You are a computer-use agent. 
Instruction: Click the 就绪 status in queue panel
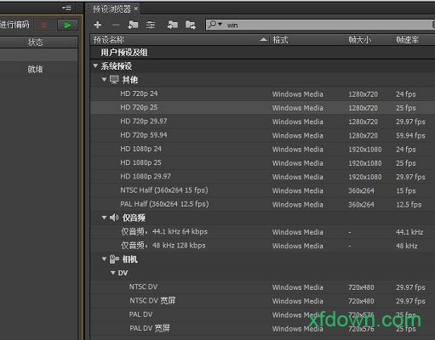coord(35,69)
